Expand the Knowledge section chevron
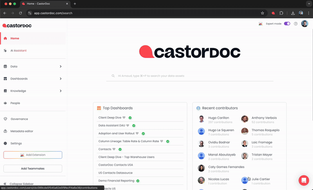Screen dimensions: 313x190 point(61,91)
